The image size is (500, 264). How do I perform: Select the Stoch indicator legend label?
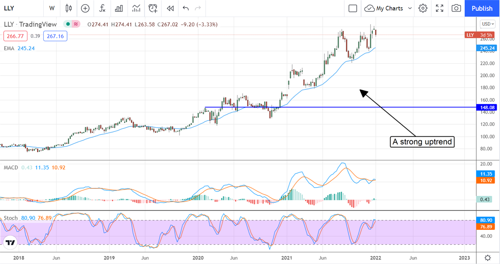click(10, 217)
